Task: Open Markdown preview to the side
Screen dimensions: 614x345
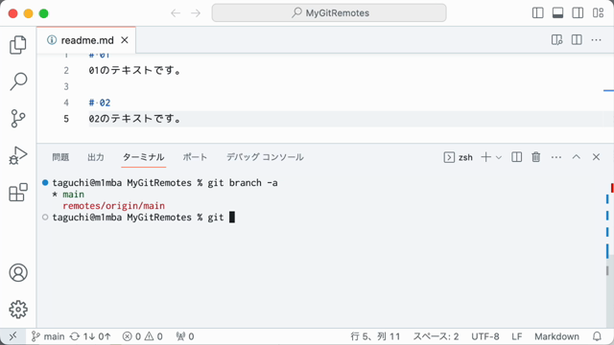Action: tap(556, 40)
